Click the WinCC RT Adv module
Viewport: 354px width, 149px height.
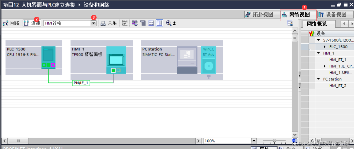(208, 60)
